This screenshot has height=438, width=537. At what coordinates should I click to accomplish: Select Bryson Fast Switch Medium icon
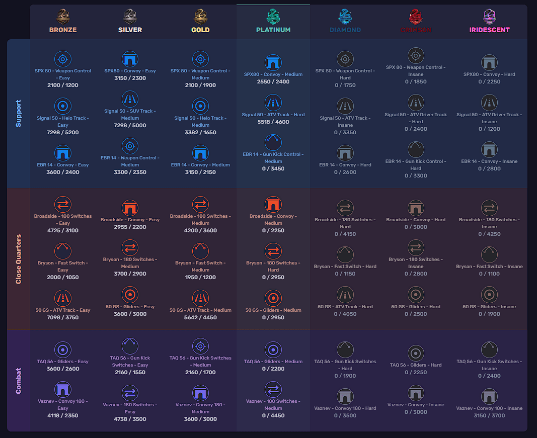[200, 251]
